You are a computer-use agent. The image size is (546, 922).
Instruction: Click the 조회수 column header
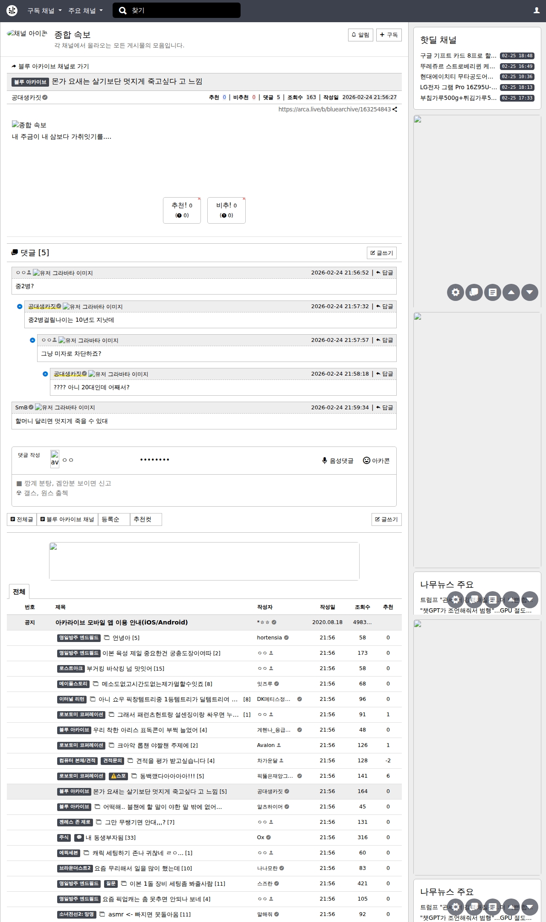[x=362, y=607]
